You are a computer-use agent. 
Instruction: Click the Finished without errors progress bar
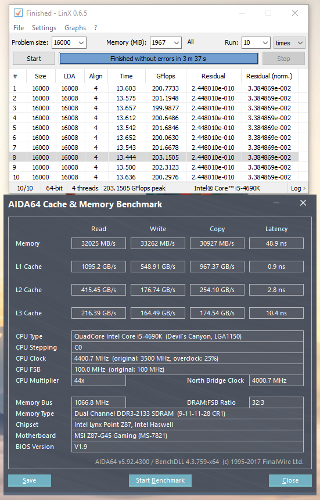click(x=158, y=59)
